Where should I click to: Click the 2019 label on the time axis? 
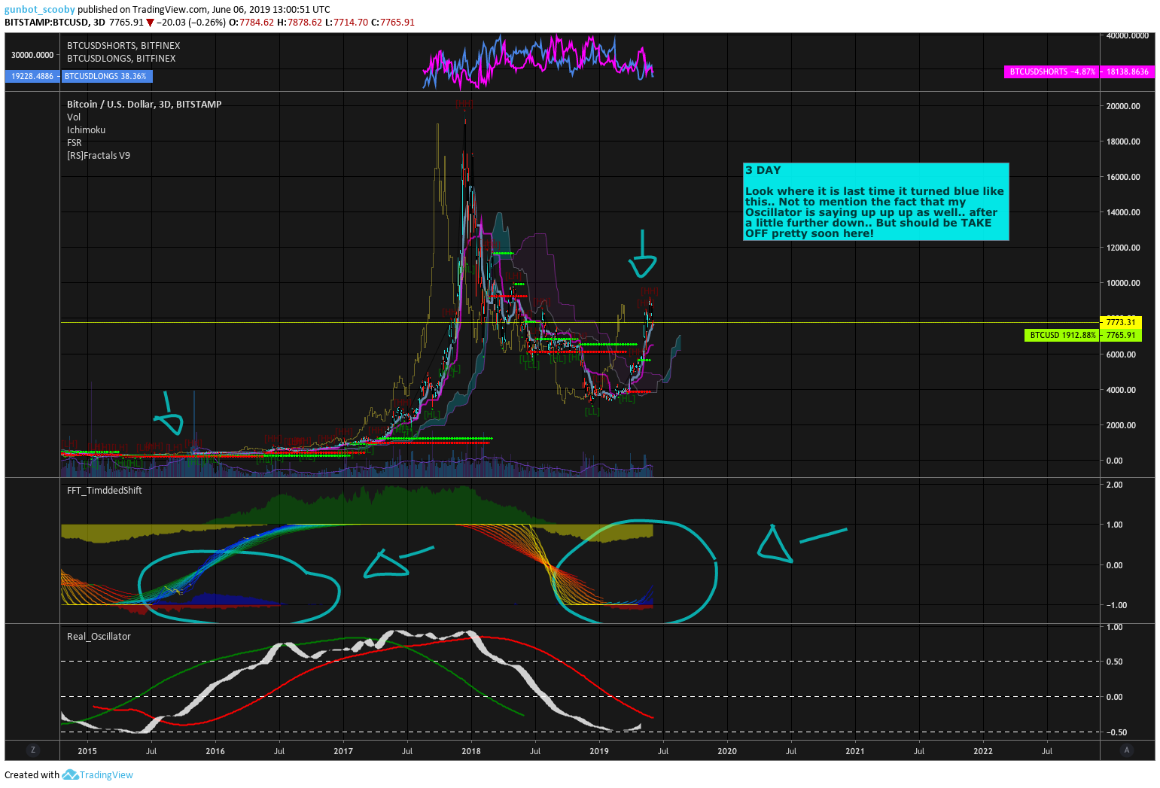(599, 750)
